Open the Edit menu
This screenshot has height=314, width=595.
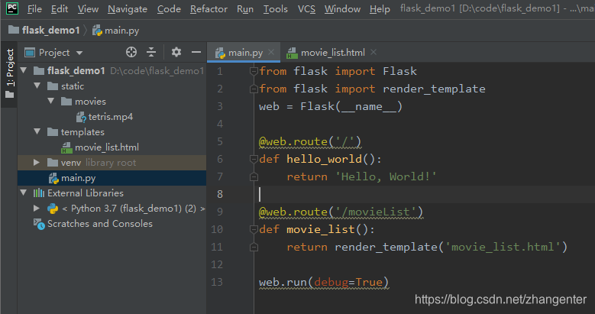(x=60, y=8)
